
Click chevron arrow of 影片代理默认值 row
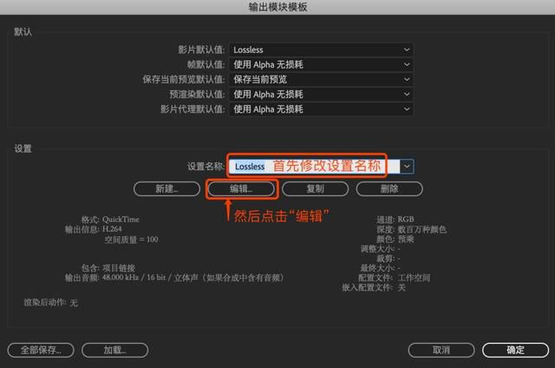click(x=407, y=109)
